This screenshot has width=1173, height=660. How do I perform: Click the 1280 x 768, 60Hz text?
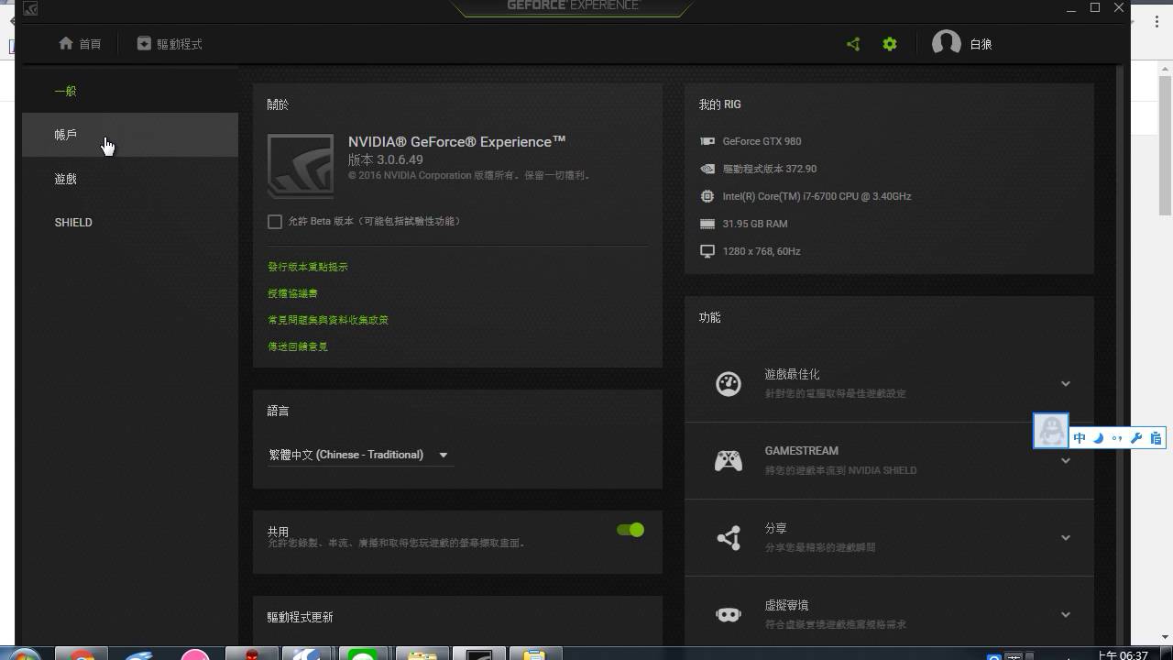tap(762, 251)
